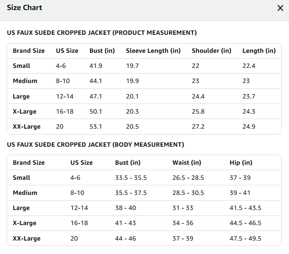Click the product measurement section heading
The height and width of the screenshot is (254, 289).
coord(102,33)
